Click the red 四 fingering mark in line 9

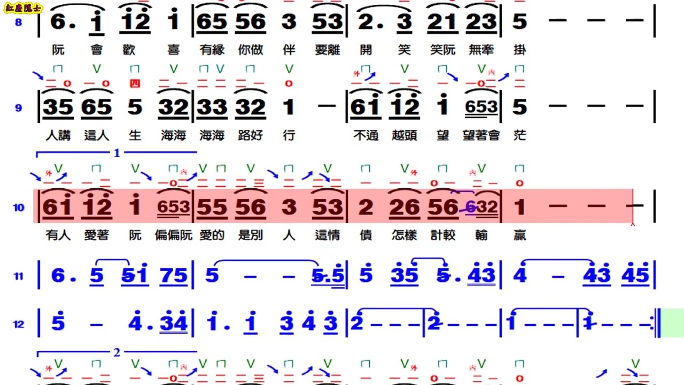click(x=135, y=83)
